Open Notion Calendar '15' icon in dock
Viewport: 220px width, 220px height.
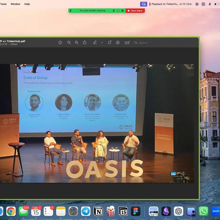(123, 211)
